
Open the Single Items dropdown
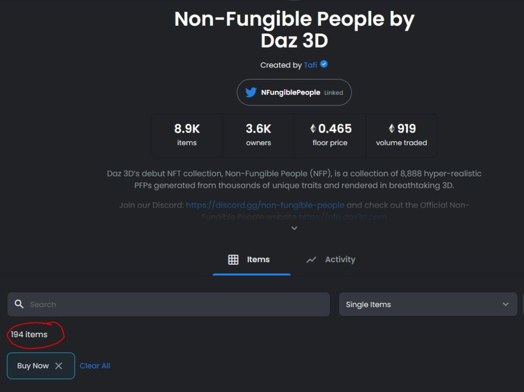(428, 304)
